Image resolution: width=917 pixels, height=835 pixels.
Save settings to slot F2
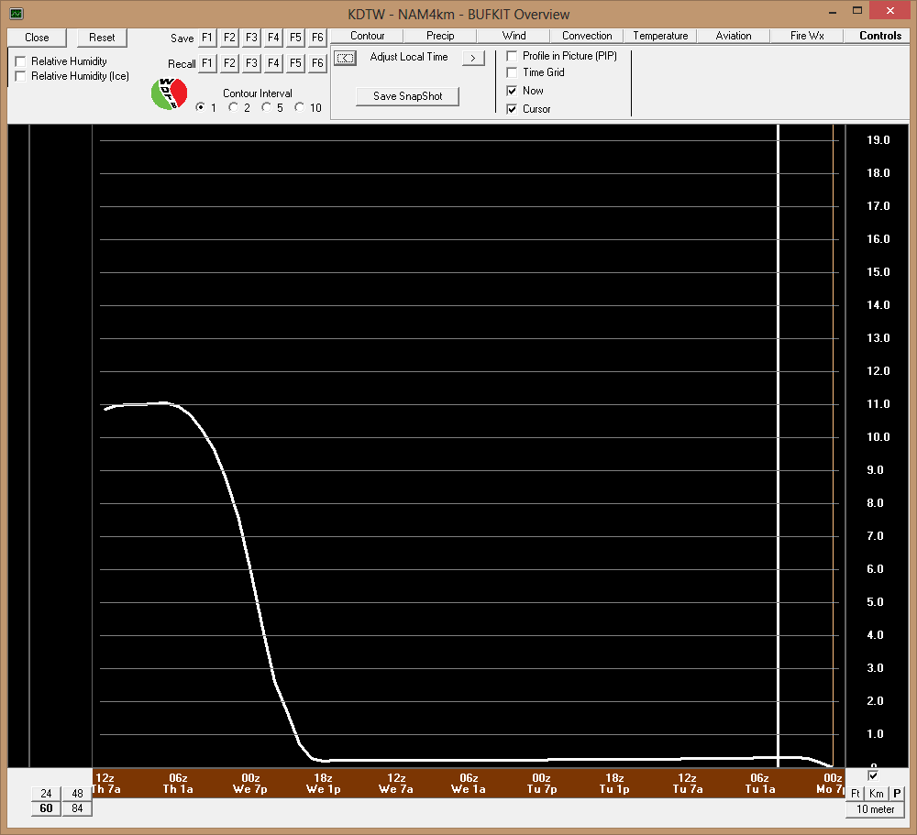(x=229, y=38)
